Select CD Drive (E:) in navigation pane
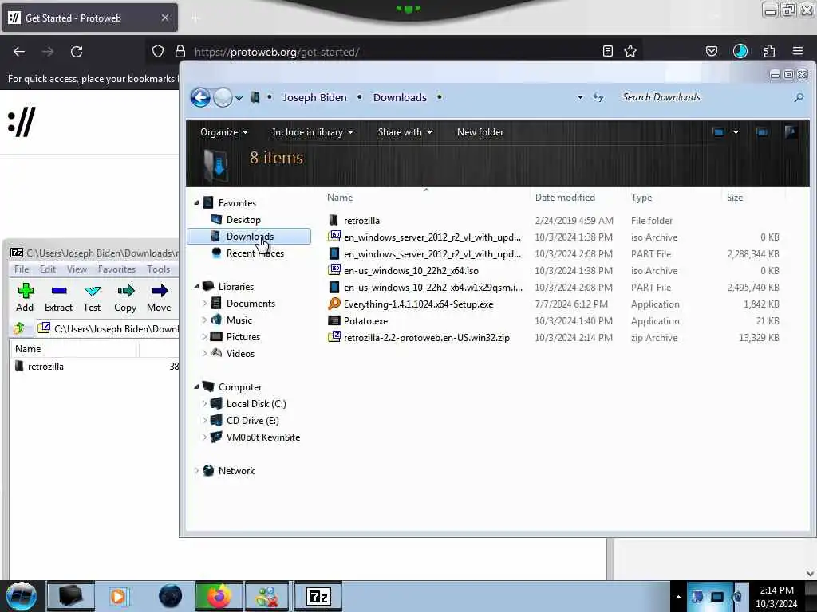817x612 pixels. point(252,421)
